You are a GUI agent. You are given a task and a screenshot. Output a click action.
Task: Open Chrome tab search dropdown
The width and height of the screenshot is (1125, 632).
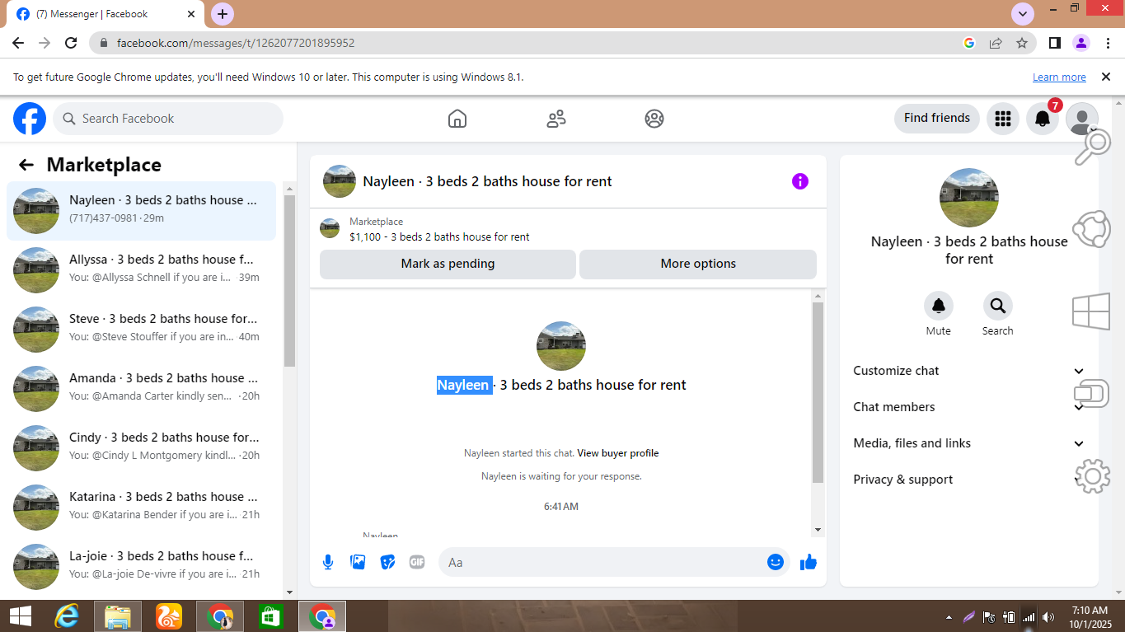pos(1023,13)
